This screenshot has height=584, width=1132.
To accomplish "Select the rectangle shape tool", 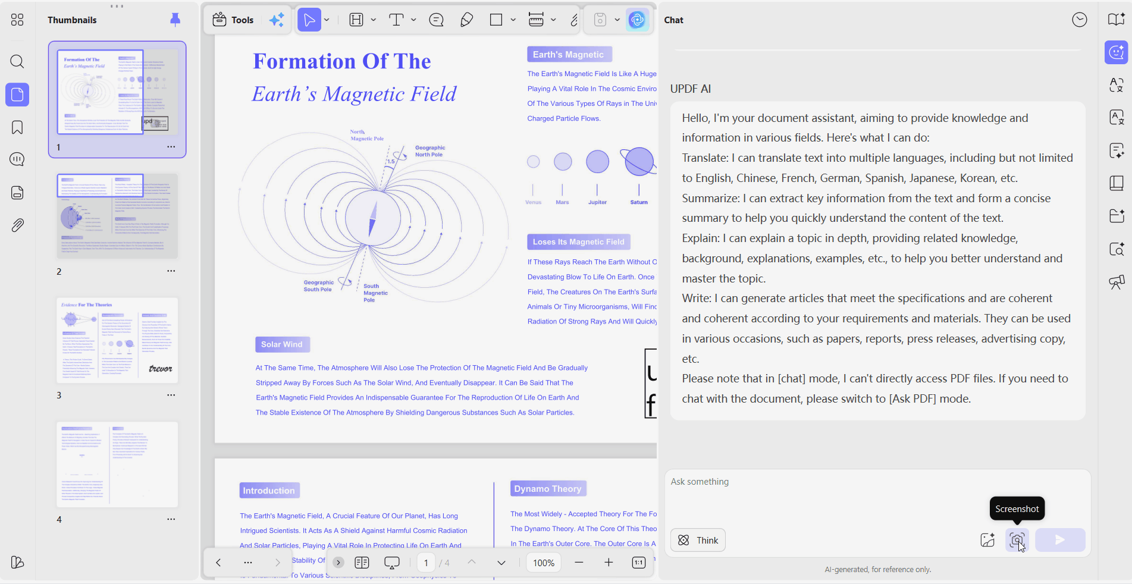I will (496, 20).
